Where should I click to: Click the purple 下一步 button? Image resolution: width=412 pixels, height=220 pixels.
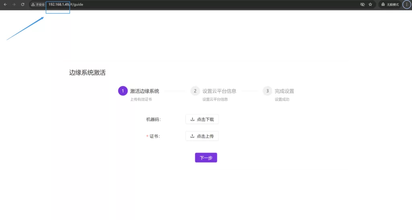point(206,158)
